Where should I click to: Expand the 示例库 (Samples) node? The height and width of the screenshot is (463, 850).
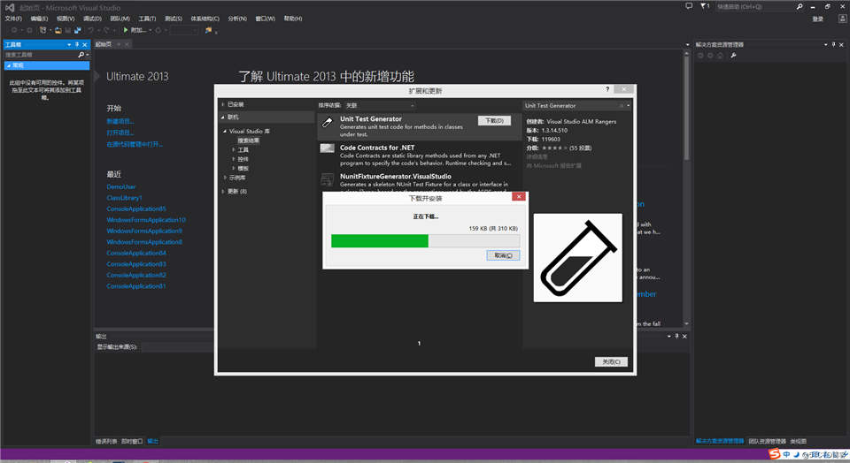(225, 178)
